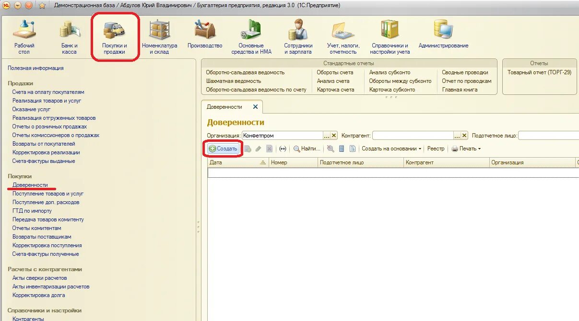The width and height of the screenshot is (579, 321).
Task: Open Справочники и настройки учета section
Action: click(x=390, y=37)
